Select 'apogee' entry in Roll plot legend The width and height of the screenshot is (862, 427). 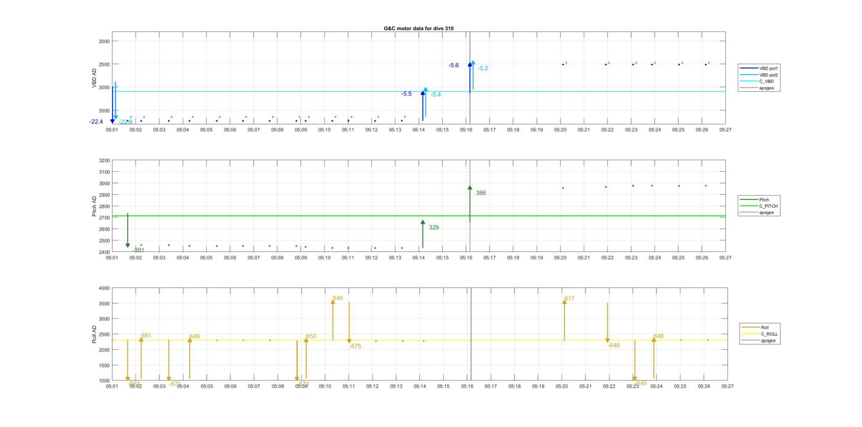click(759, 340)
